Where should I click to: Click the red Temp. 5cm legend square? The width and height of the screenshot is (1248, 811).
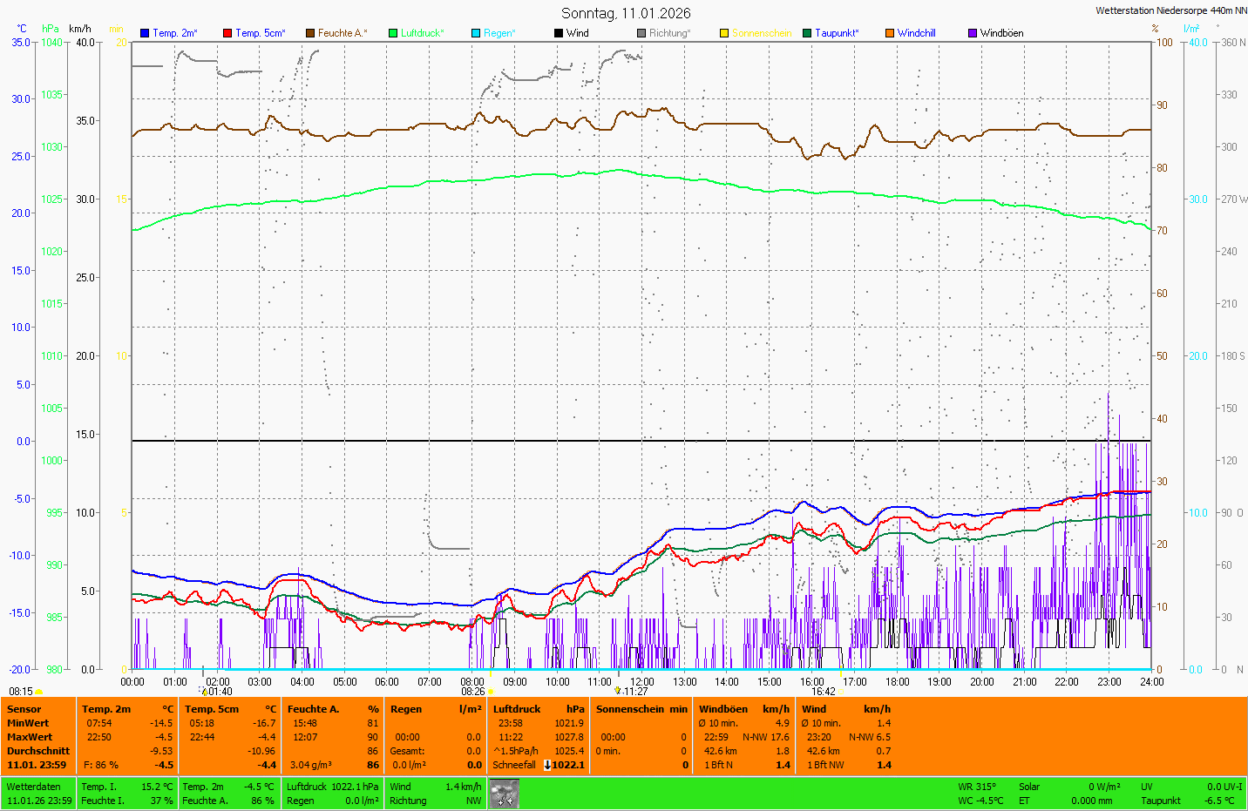pos(227,33)
